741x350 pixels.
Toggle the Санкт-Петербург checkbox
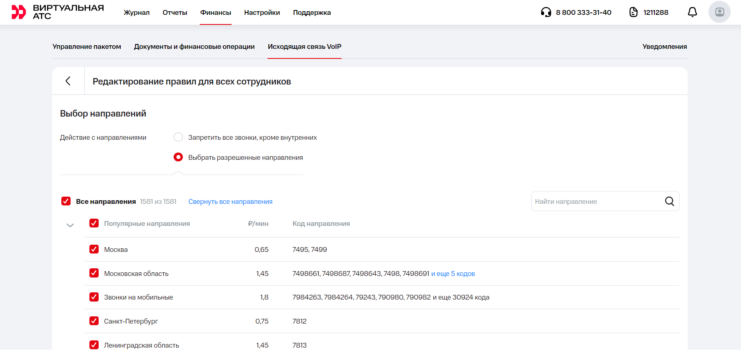(x=94, y=321)
